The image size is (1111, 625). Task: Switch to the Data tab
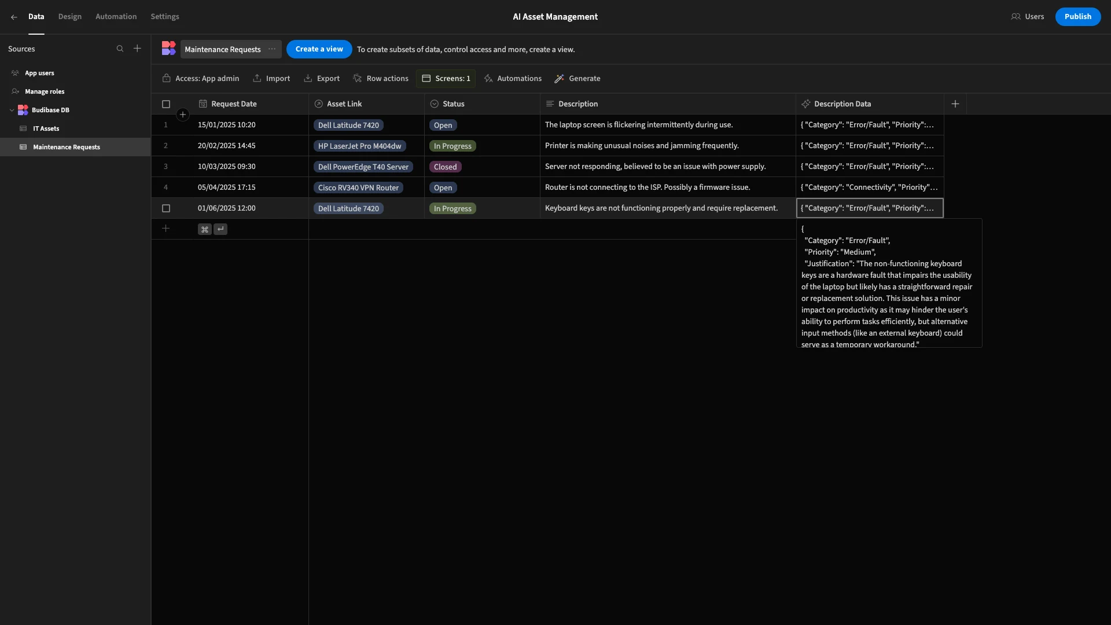coord(36,17)
